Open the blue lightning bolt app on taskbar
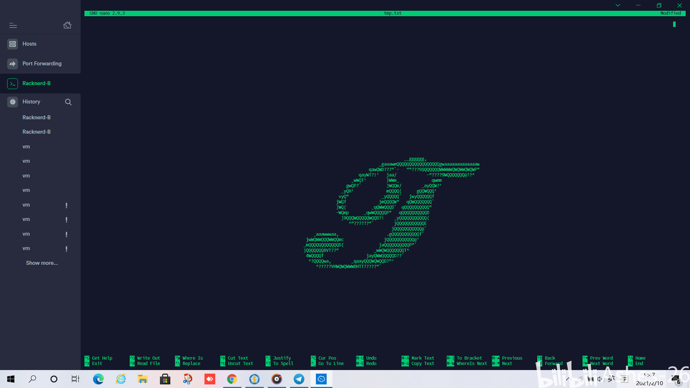Image resolution: width=690 pixels, height=388 pixels. (x=254, y=379)
